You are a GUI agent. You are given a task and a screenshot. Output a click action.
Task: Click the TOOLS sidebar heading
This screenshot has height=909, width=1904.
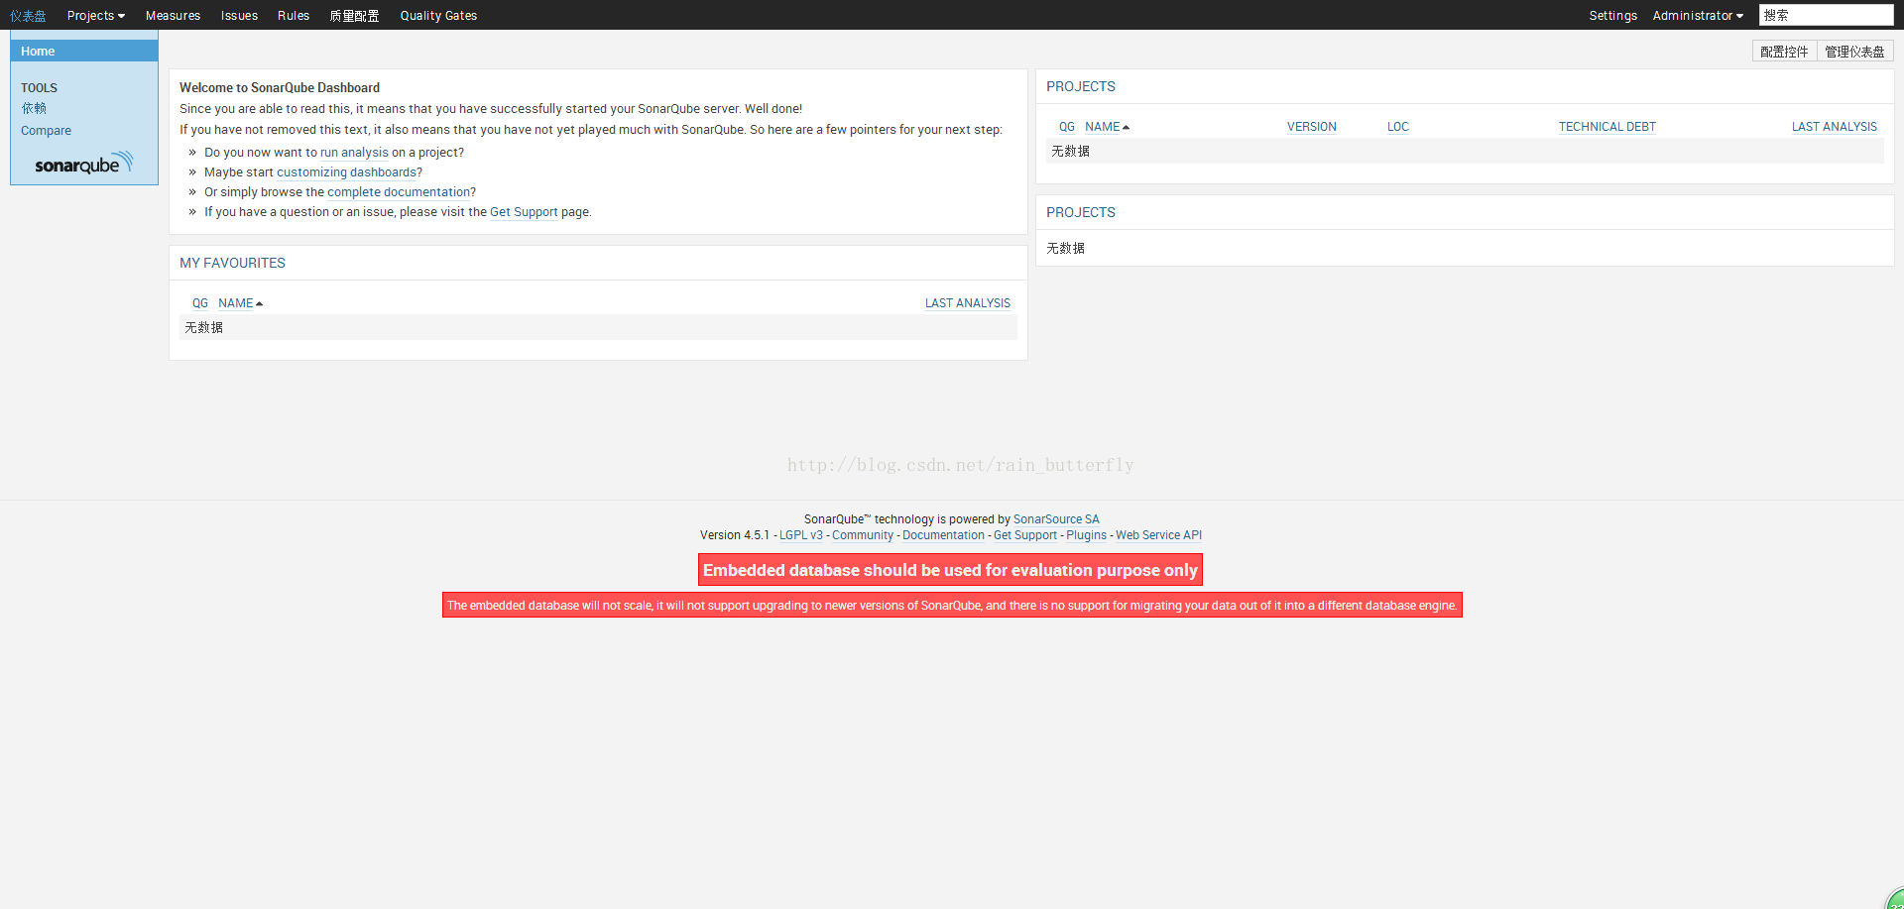click(40, 88)
